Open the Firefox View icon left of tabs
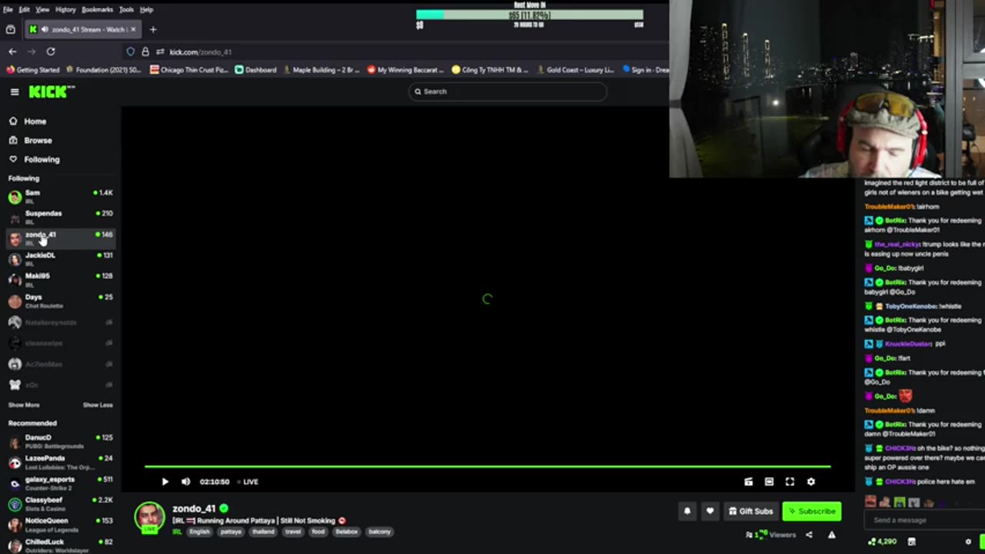This screenshot has width=985, height=554. click(x=11, y=29)
